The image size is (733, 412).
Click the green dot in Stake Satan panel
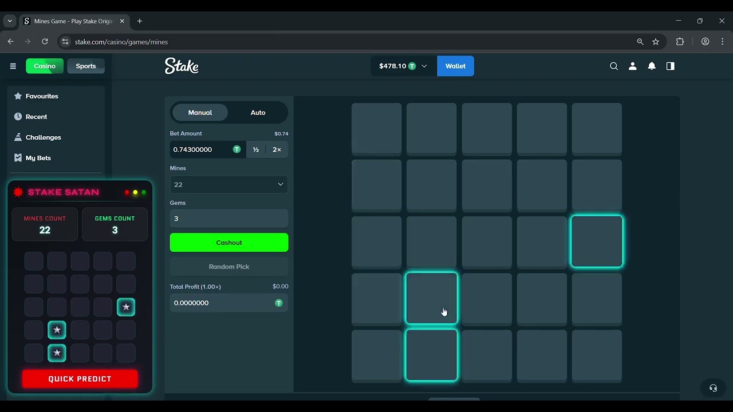[x=144, y=192]
